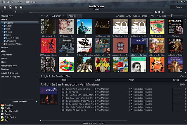This screenshot has height=125, width=187.
Task: Mute audio via speaker icon
Action: point(2,12)
